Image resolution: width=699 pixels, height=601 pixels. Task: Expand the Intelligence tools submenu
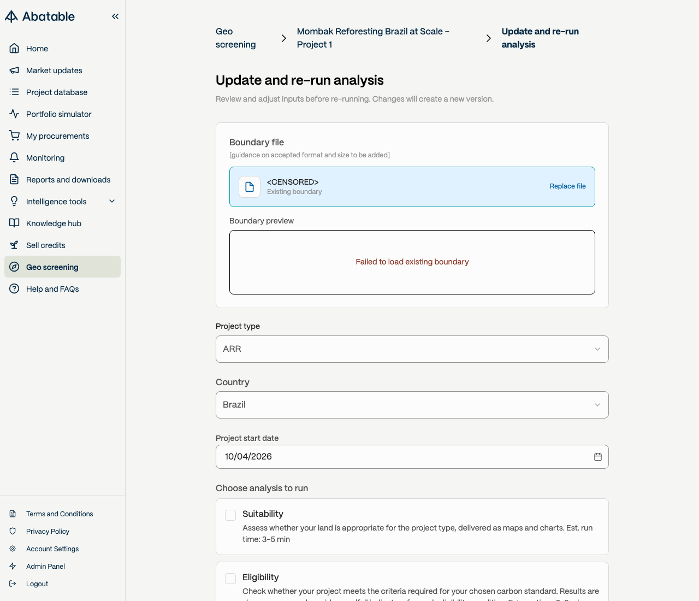(x=112, y=202)
